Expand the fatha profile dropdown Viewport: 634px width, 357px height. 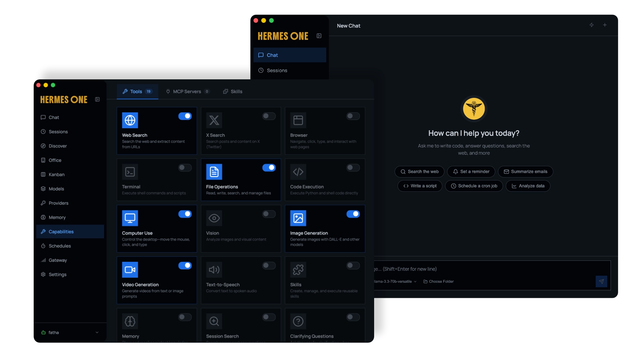pyautogui.click(x=70, y=332)
